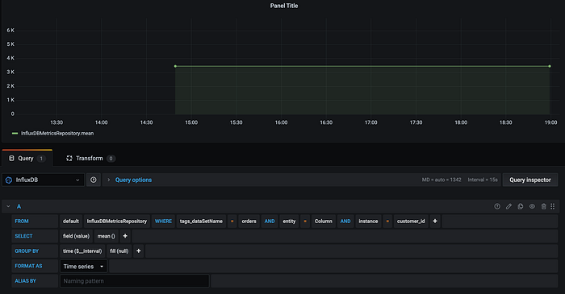Viewport: 565px width, 294px height.
Task: Switch to the Transform tab
Action: coord(90,158)
